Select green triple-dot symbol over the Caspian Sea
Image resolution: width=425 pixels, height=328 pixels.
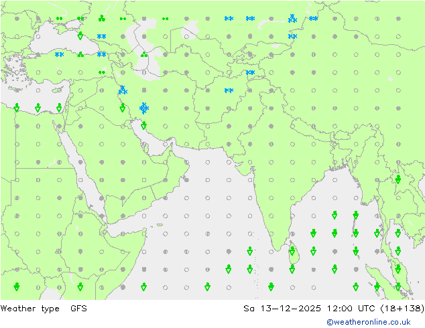(144, 55)
